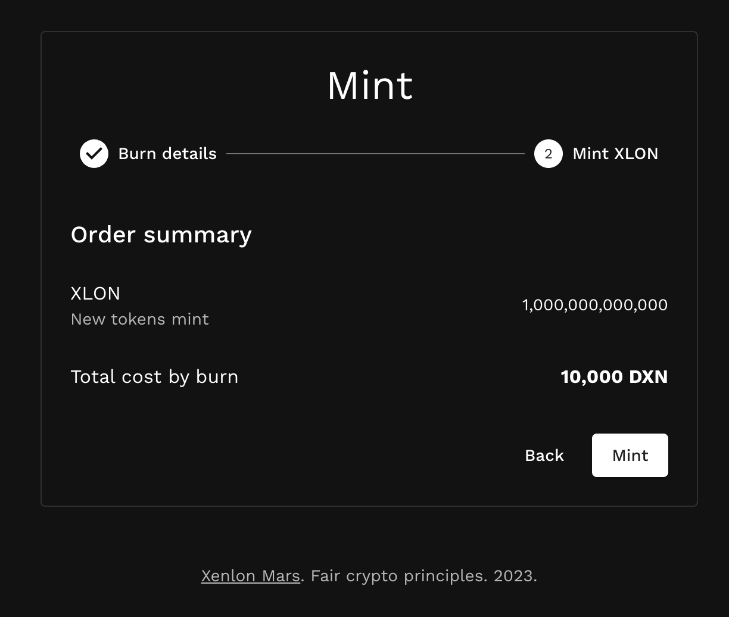Go back with the Back button
This screenshot has width=729, height=617.
coord(544,456)
